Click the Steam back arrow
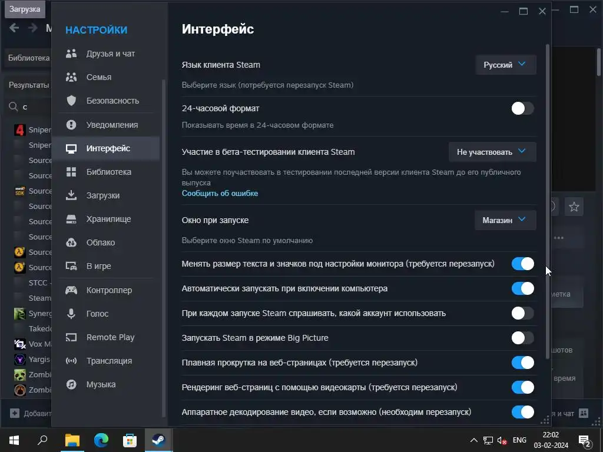Image resolution: width=603 pixels, height=452 pixels. [14, 28]
